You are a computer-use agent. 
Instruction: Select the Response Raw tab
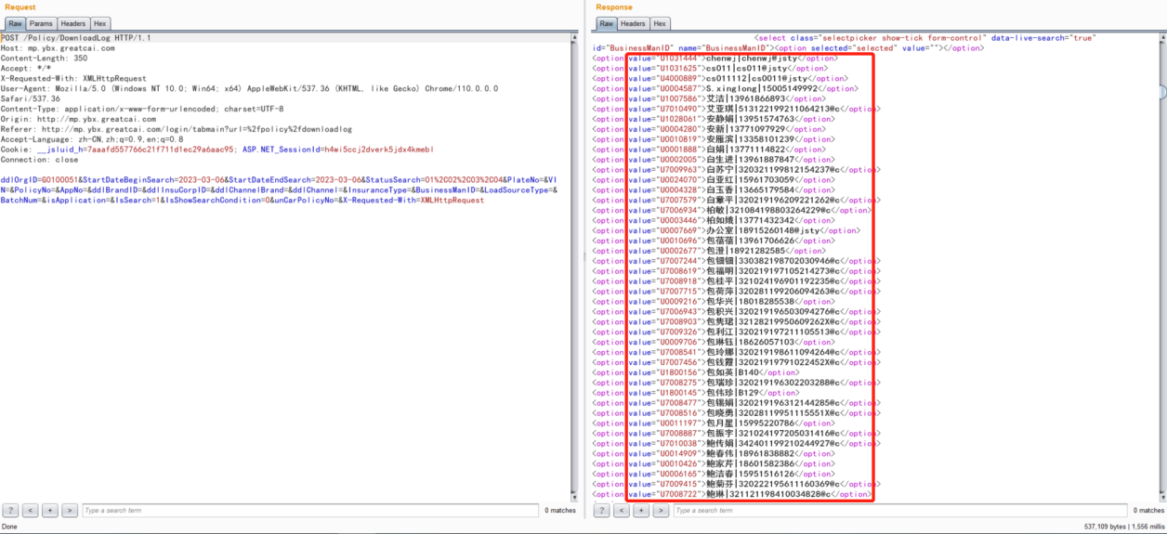[x=607, y=23]
